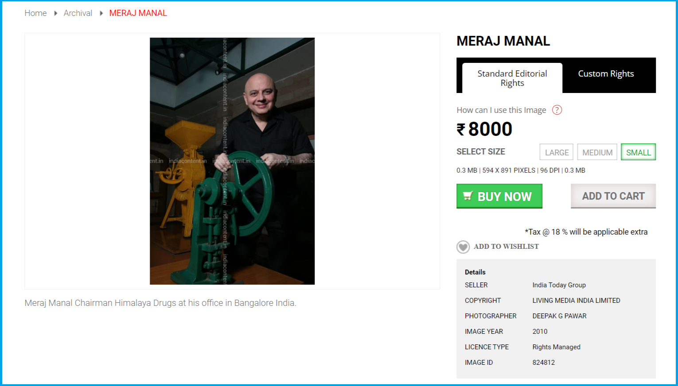Screen dimensions: 678x386
Task: Click the ADD TO CART button
Action: click(x=613, y=196)
